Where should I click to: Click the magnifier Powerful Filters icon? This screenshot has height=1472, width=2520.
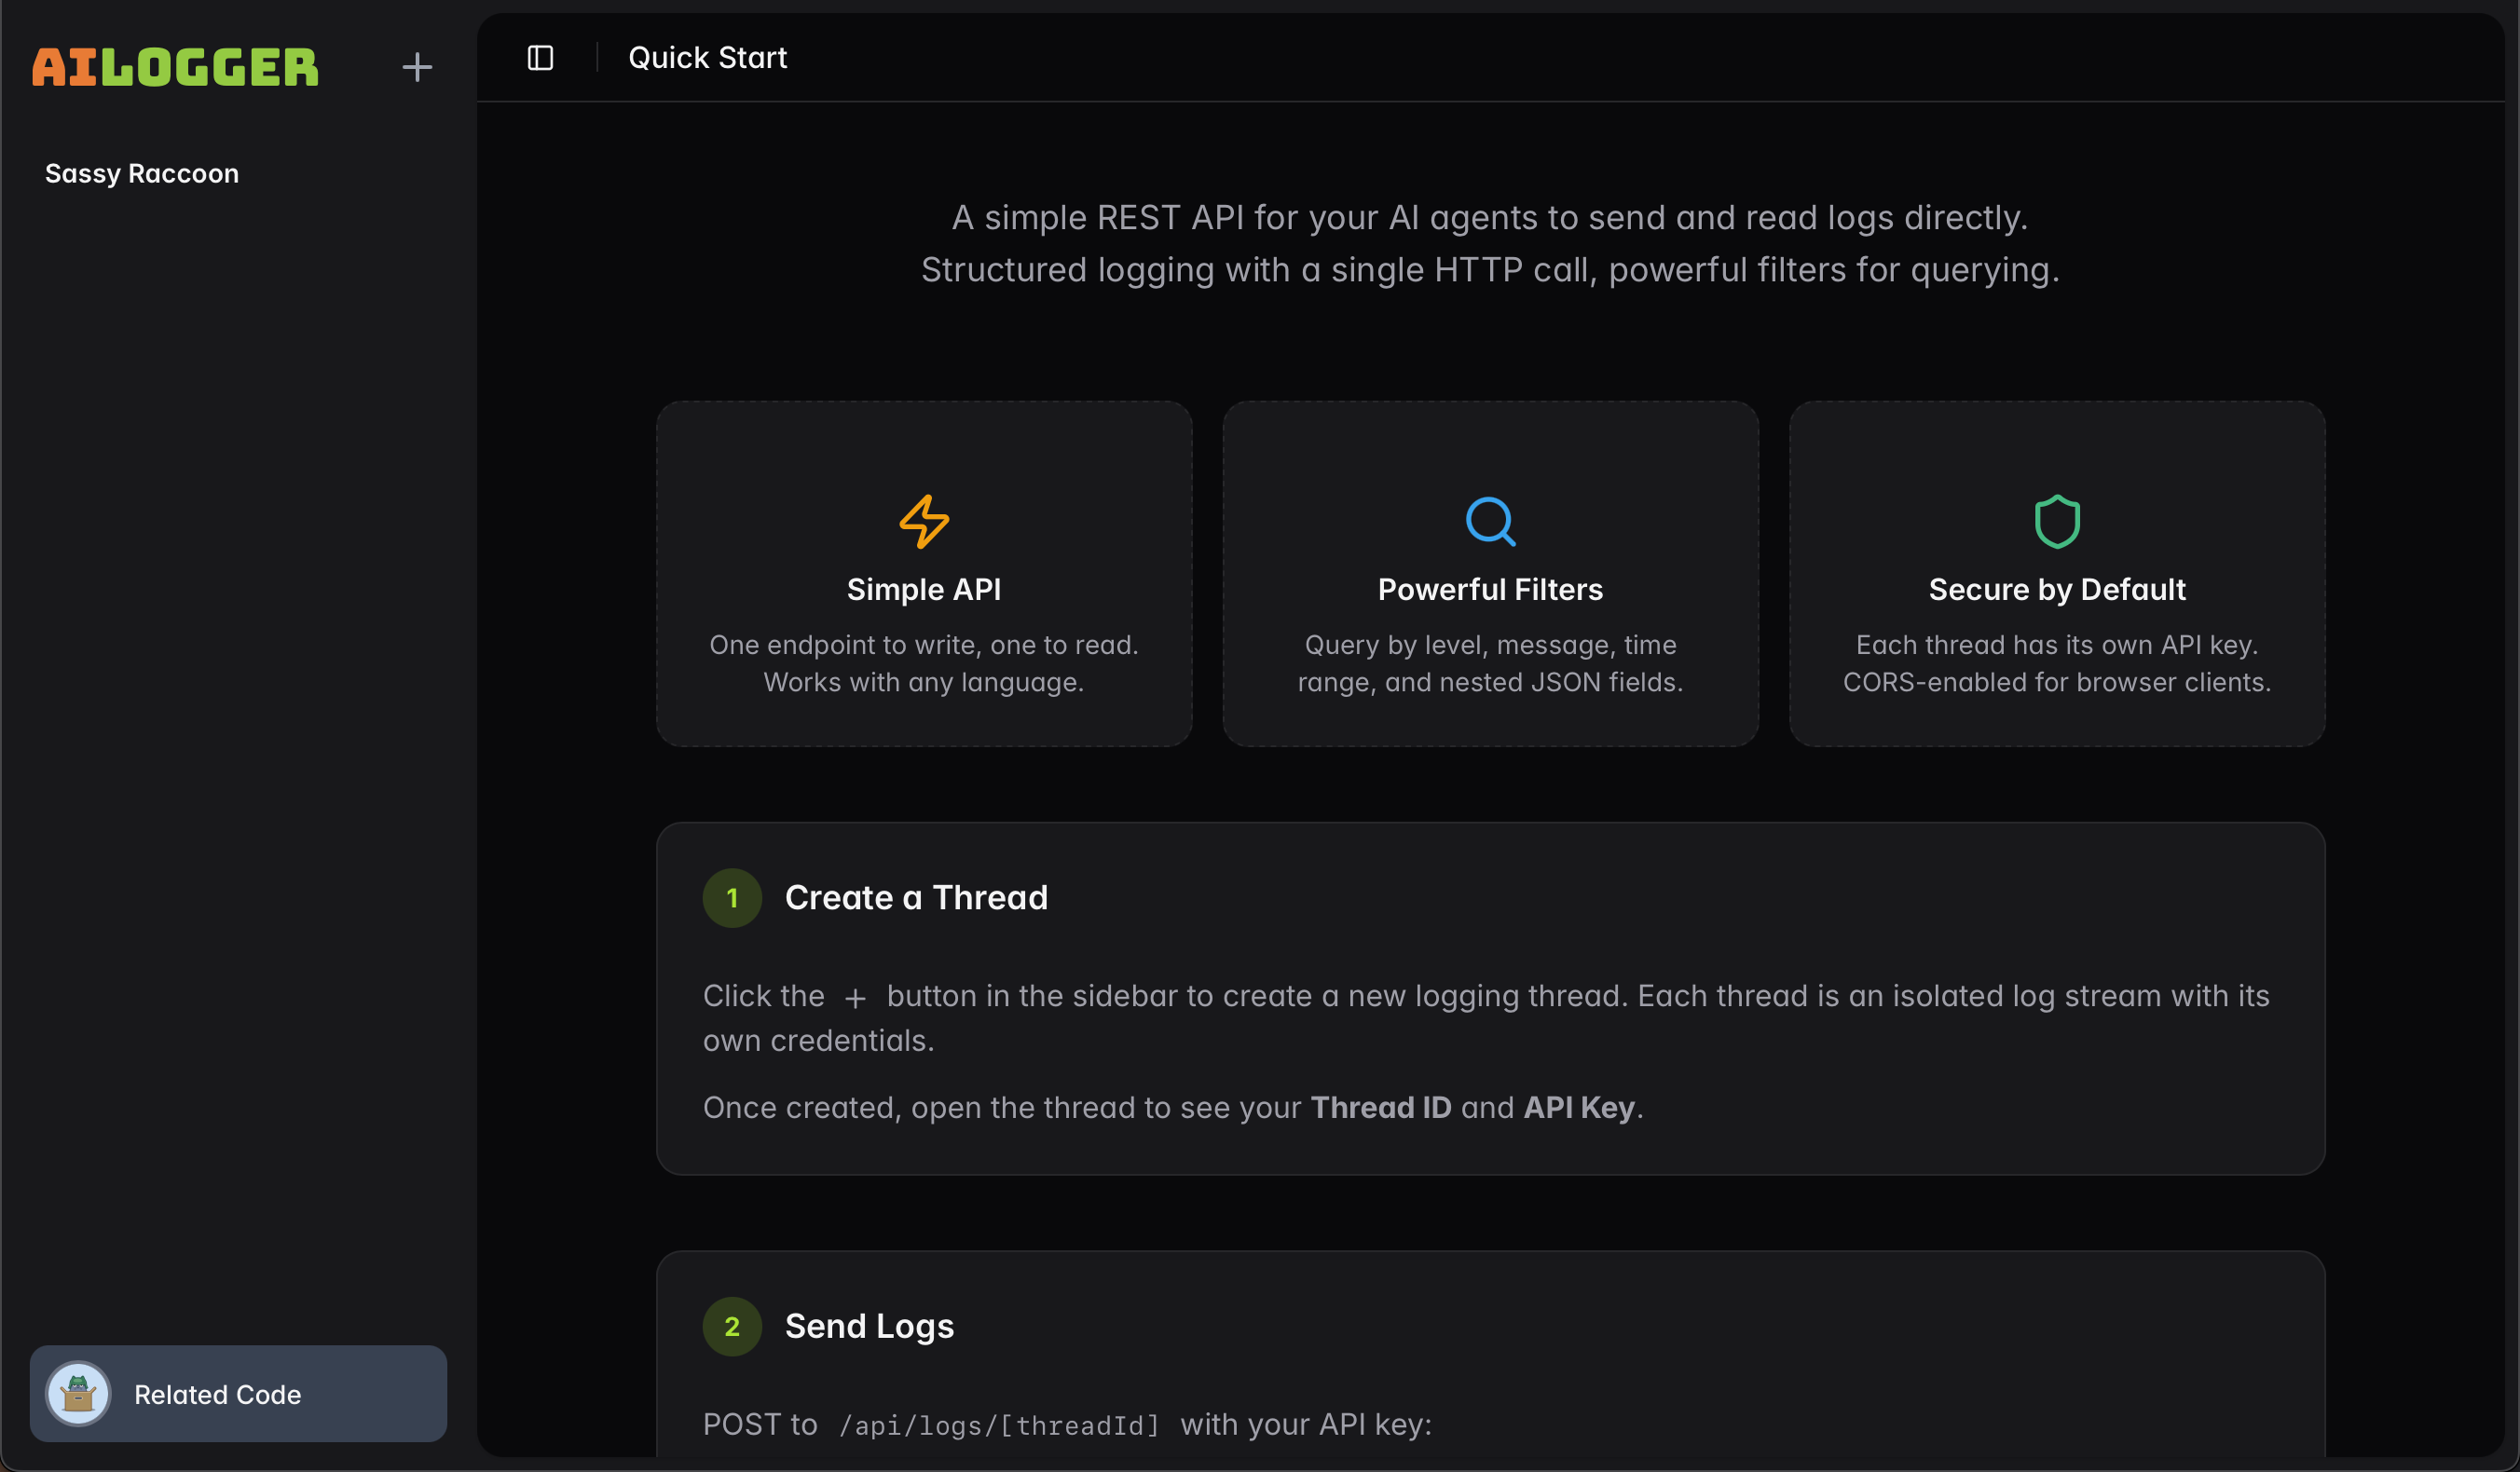[x=1490, y=521]
